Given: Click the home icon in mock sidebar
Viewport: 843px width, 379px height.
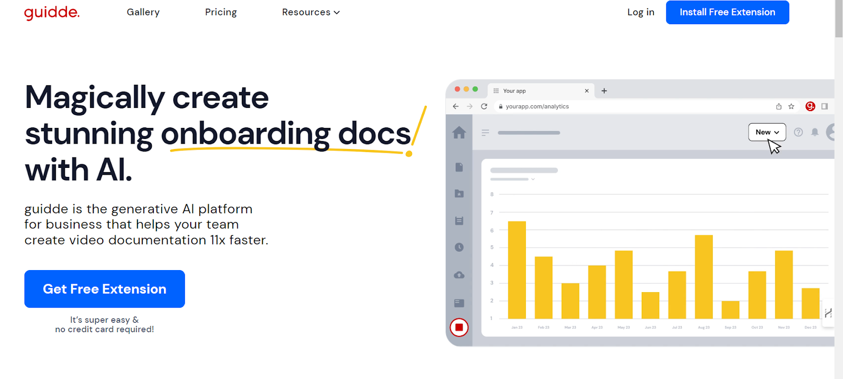Looking at the screenshot, I should click(x=459, y=133).
